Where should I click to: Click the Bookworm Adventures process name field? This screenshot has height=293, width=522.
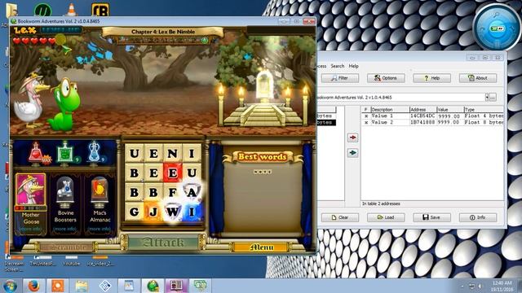[400, 98]
